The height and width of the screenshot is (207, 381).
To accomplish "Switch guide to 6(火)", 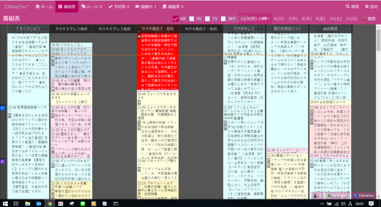I will 279,19.
